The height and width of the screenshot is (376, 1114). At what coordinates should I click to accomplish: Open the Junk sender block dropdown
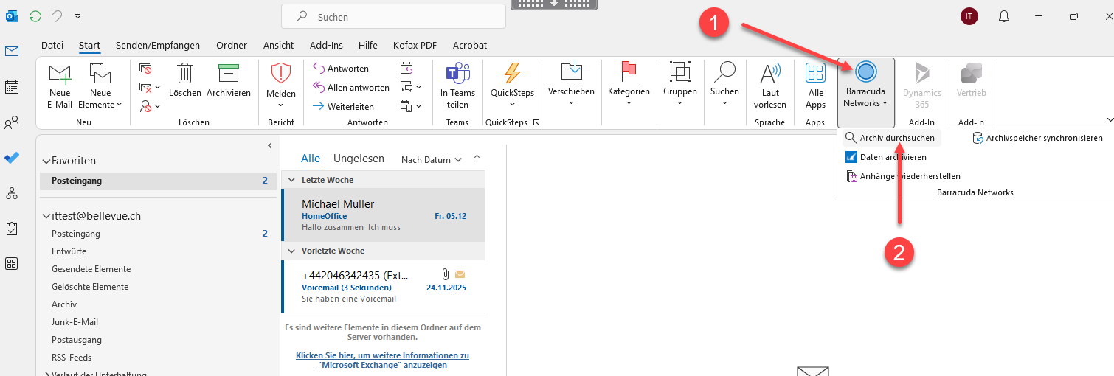[x=150, y=107]
